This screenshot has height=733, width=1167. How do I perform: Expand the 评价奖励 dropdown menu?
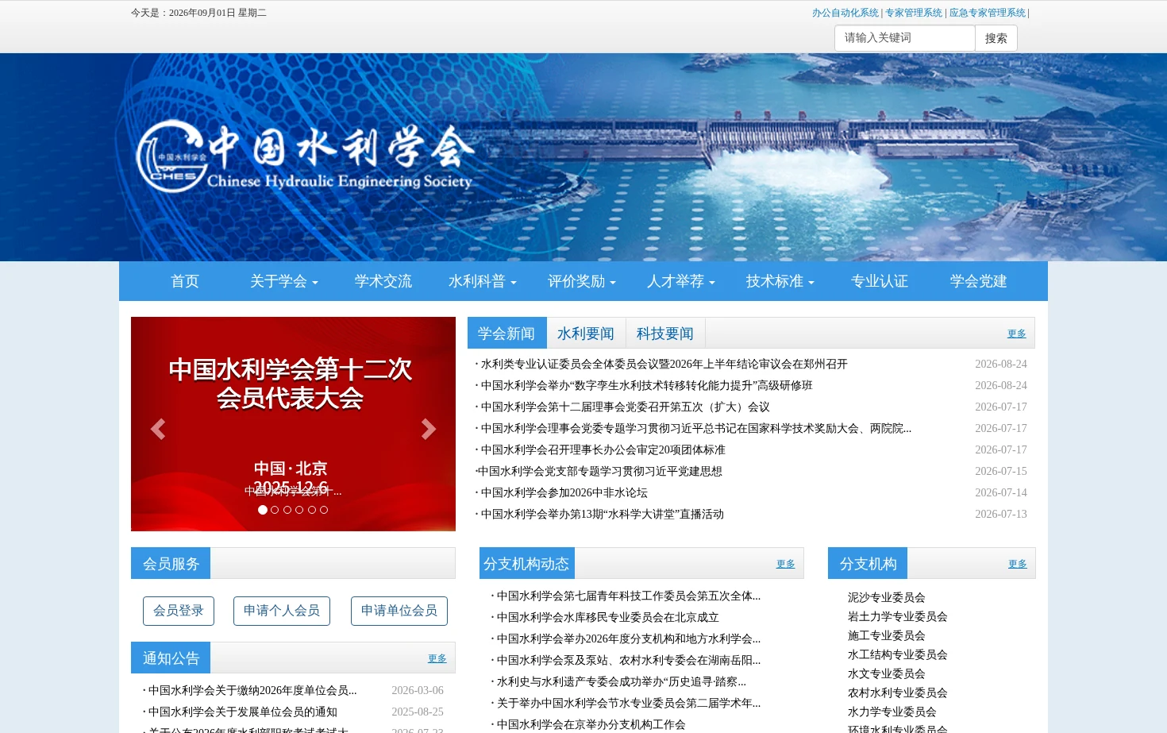(582, 281)
